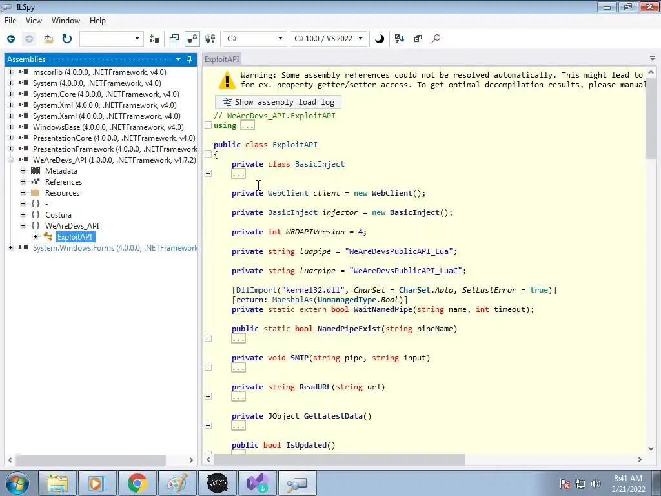Expand the GetLatestData method fold
The width and height of the screenshot is (661, 496).
(208, 426)
